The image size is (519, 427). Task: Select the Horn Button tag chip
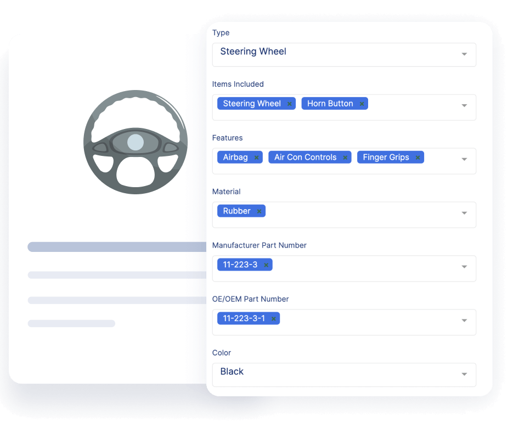329,103
